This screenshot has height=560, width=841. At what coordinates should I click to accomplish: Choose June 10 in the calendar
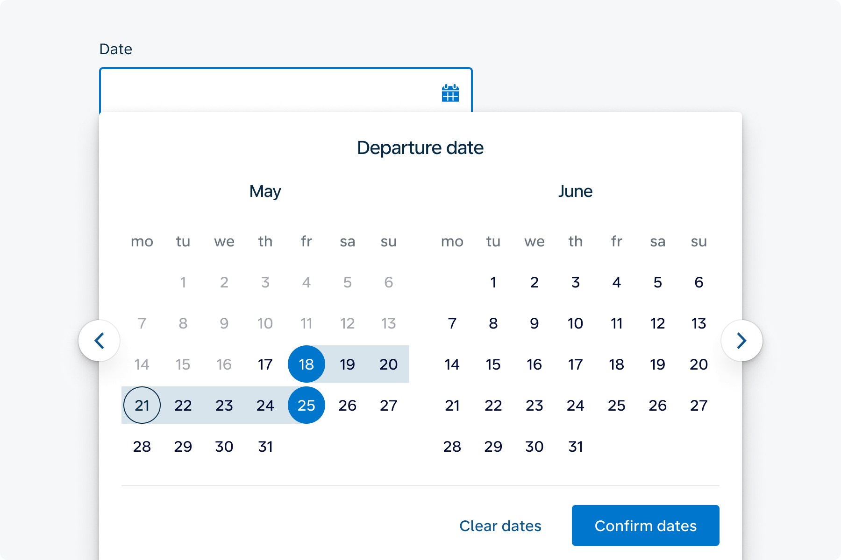point(576,323)
